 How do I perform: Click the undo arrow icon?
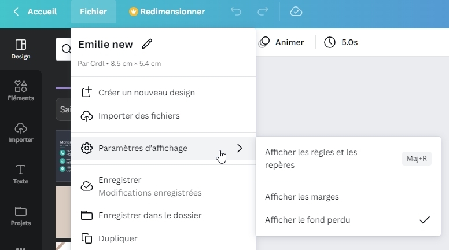[235, 12]
